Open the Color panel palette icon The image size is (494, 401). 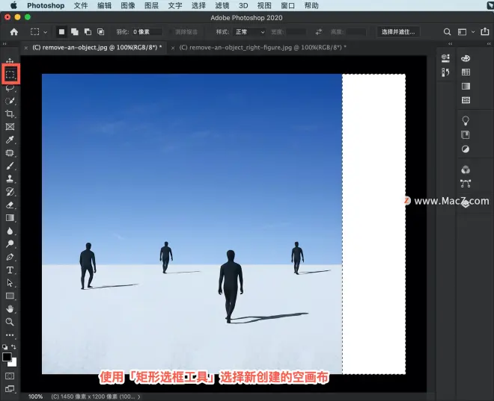[466, 58]
